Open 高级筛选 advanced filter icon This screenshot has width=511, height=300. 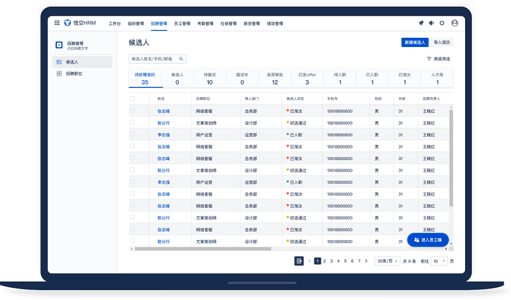coord(429,59)
